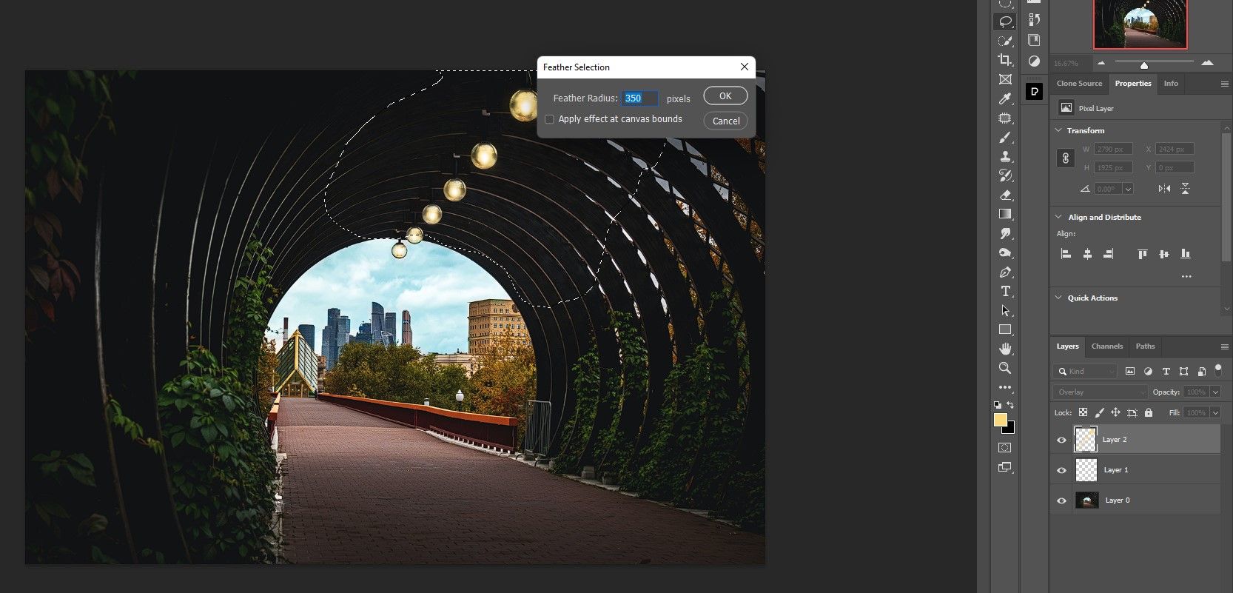This screenshot has height=593, width=1233.
Task: Select the Hand tool
Action: (x=1005, y=349)
